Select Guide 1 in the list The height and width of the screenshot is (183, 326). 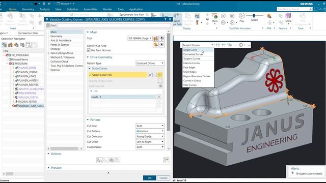click(x=123, y=97)
